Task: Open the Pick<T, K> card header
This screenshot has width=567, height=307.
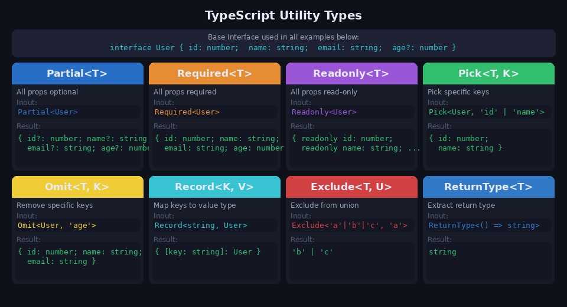Action: point(488,74)
